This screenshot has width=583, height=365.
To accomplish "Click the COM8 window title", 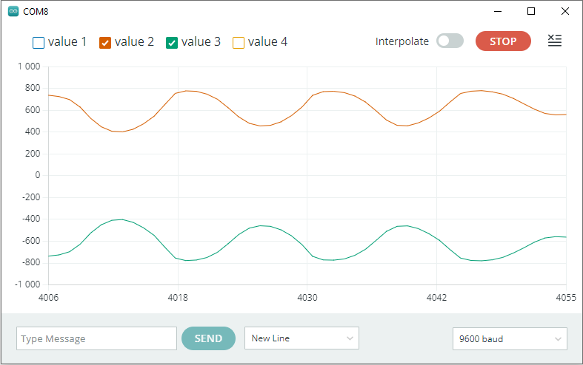I will (x=36, y=12).
